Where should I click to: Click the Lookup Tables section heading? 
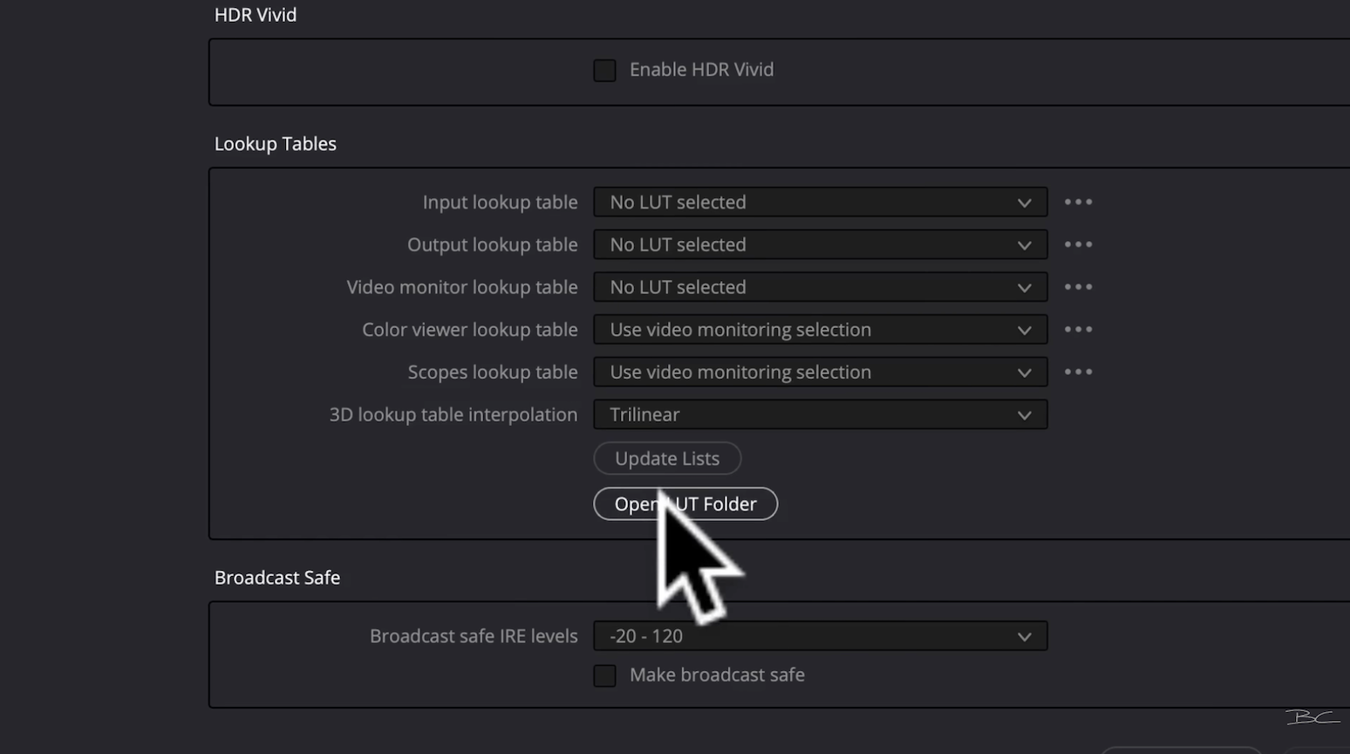276,144
